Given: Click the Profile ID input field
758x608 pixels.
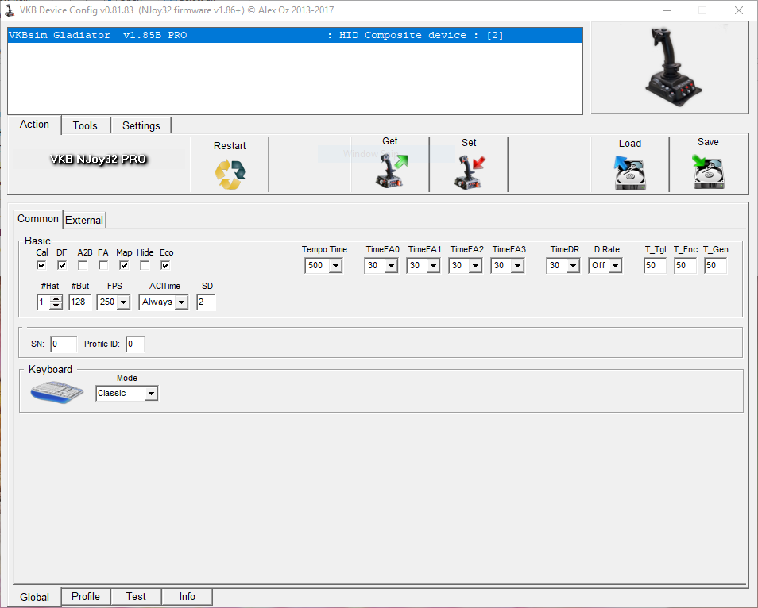Looking at the screenshot, I should point(135,344).
